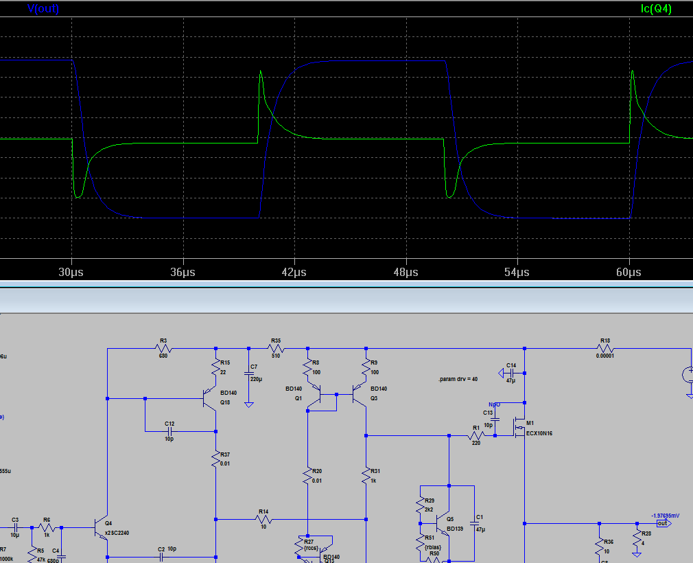The image size is (693, 563).
Task: Select resistor R37 symbol
Action: [215, 459]
